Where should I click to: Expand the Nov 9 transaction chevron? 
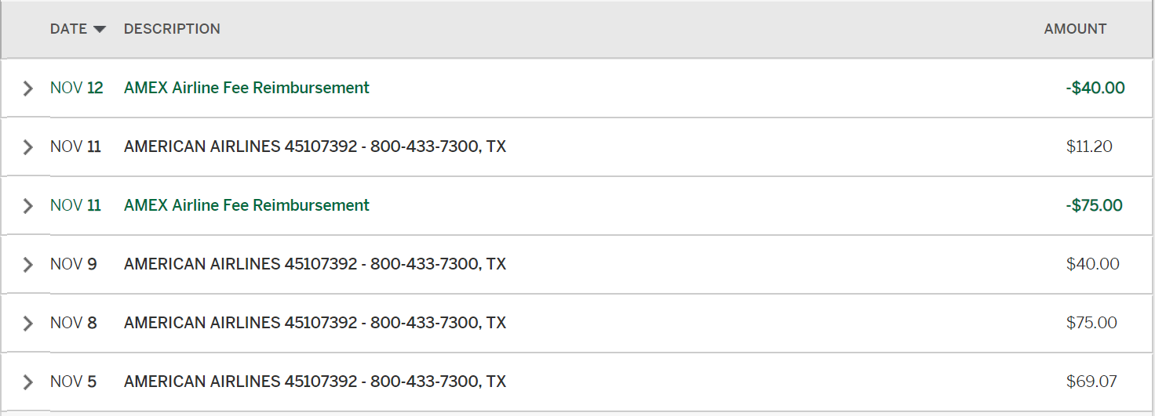click(x=28, y=265)
